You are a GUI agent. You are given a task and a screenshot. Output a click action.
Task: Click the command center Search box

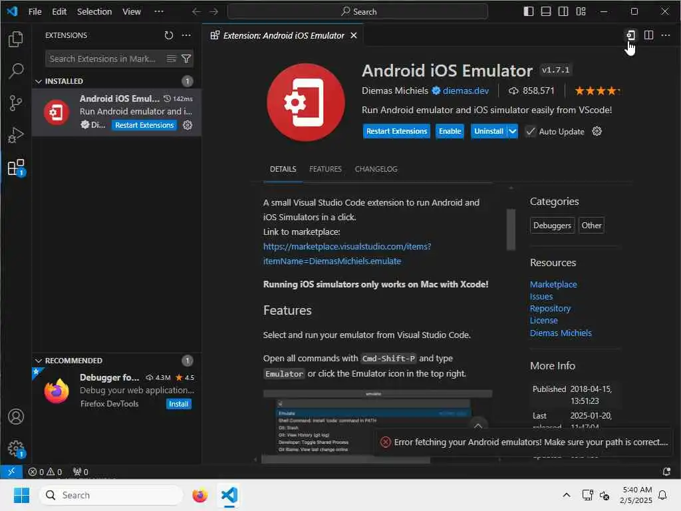(x=358, y=11)
